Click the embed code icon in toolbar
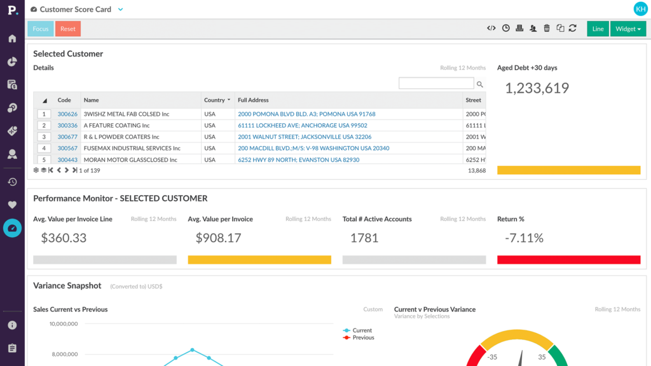This screenshot has width=651, height=366. point(491,28)
